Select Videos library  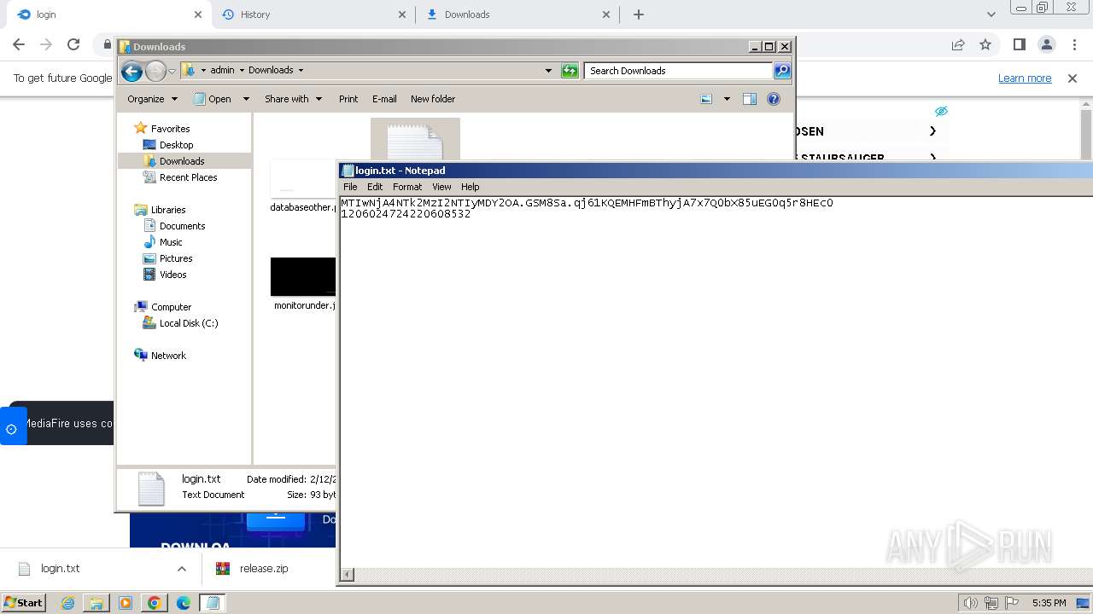point(165,275)
